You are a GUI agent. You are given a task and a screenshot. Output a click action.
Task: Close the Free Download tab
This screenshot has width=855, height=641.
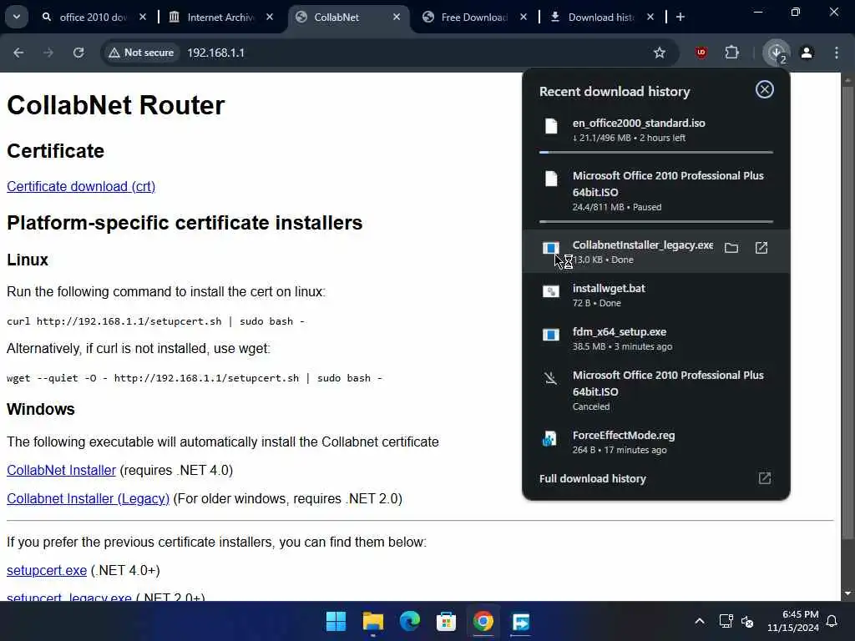(x=524, y=17)
